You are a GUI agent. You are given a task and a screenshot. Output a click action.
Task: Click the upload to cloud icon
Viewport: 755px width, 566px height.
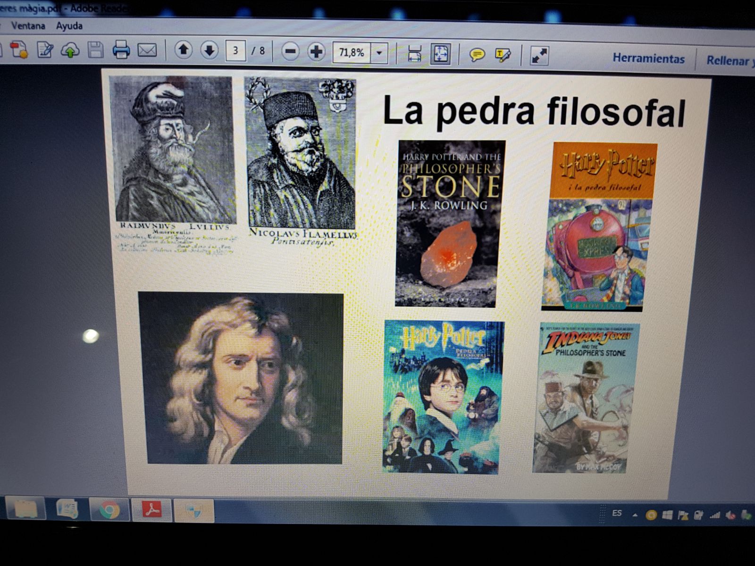pos(70,50)
